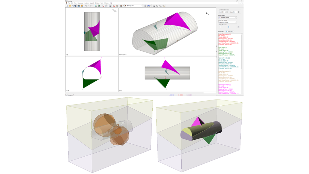
Task: Open the Help menu
Action: tap(111, 3)
